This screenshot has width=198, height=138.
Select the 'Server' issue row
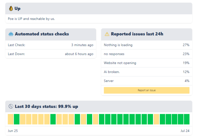pyautogui.click(x=146, y=81)
